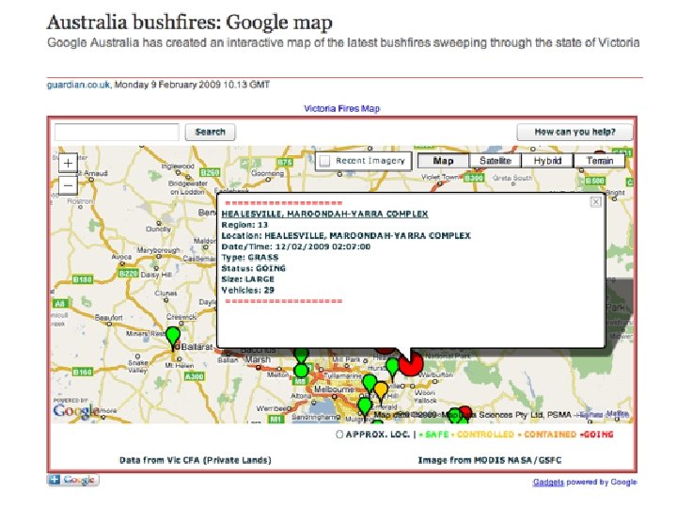This screenshot has height=508, width=677.
Task: Click the Search button
Action: [211, 133]
